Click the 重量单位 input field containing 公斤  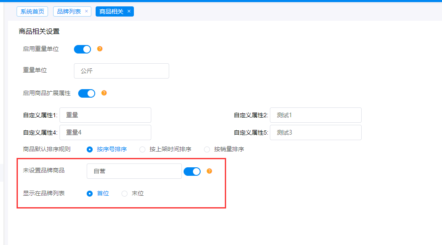(x=122, y=71)
